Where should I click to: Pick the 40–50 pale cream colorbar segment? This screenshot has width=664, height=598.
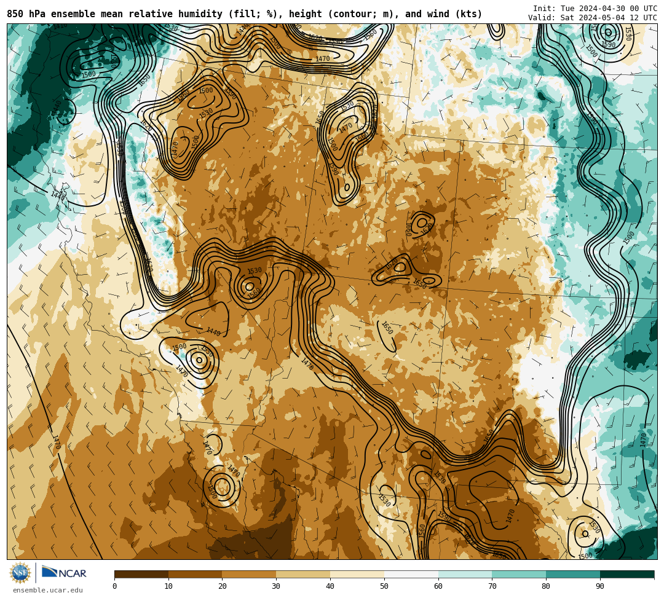click(357, 574)
